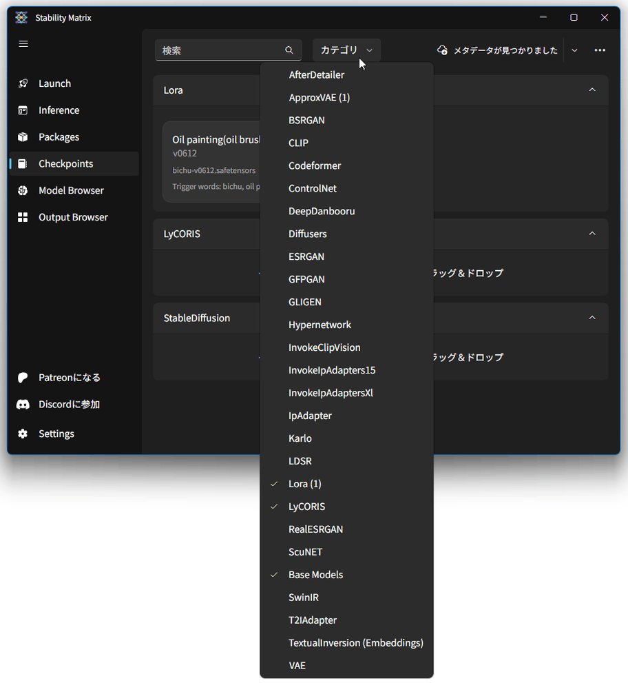
Task: Toggle the Lora (1) category
Action: 346,484
